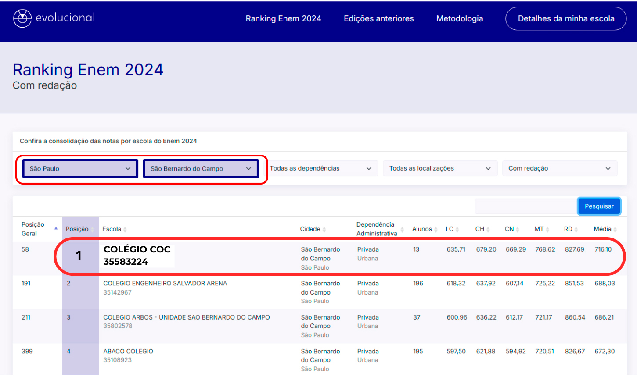Viewport: 637px width, 391px height.
Task: Go to the Edições anteriores nav item
Action: click(379, 18)
